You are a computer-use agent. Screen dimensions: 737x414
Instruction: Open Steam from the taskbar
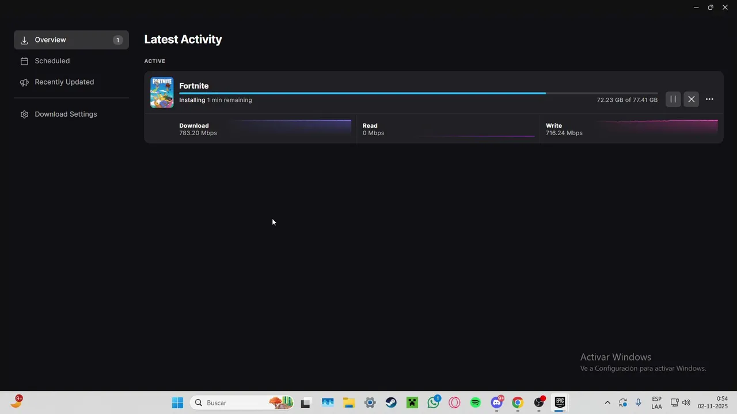coord(391,402)
